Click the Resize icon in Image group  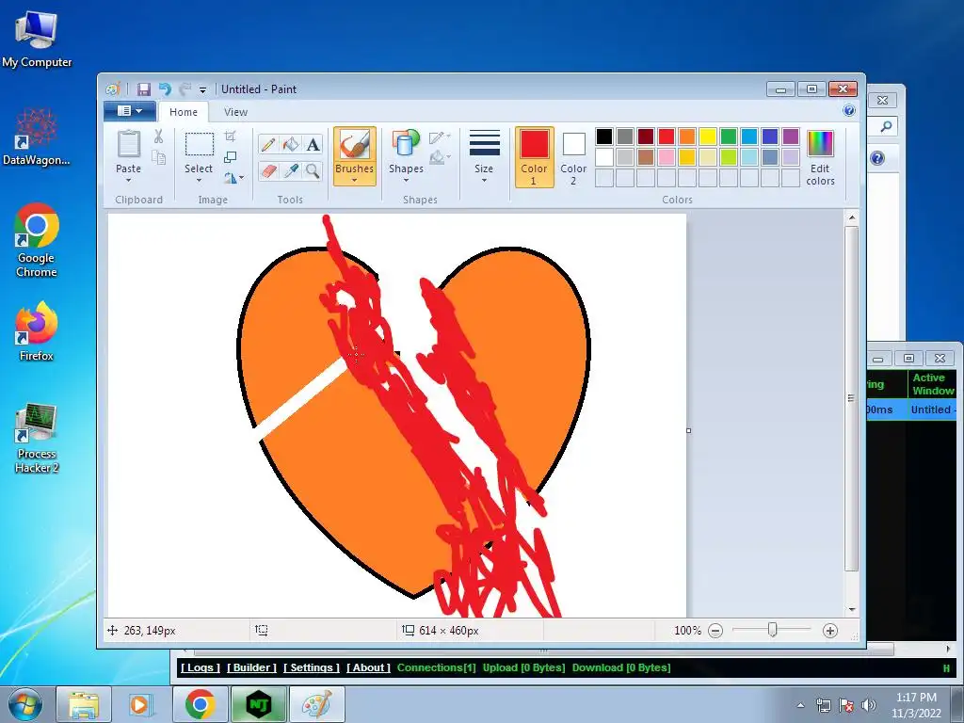[x=231, y=157]
